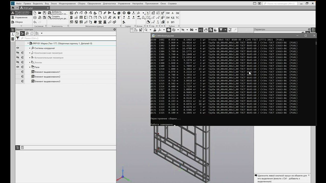
Task: Open the gear settings icon in Сервис panel
Action: [x=124, y=13]
